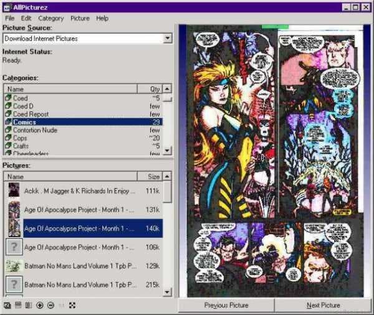This screenshot has width=374, height=315.
Task: Click thumbnail of 131k Age Of Apocalypse picture
Action: (14, 209)
